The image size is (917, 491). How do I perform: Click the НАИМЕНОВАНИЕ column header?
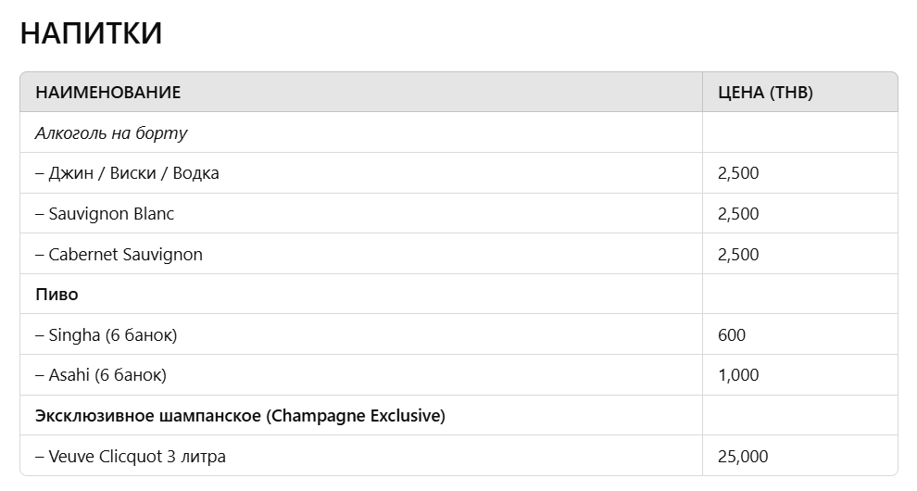tap(107, 93)
